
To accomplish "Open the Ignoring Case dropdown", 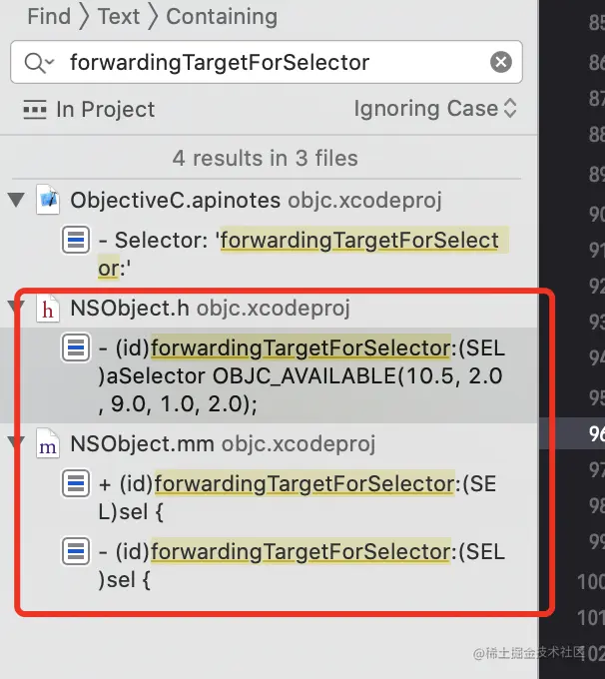I will pos(435,108).
